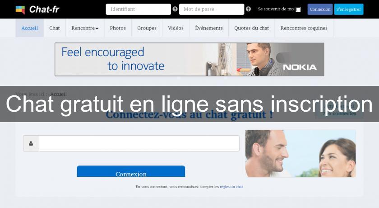Open Quotes du chat

[x=251, y=28]
